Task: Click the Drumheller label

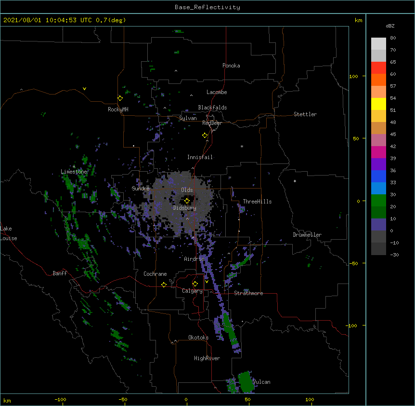Action: click(307, 235)
